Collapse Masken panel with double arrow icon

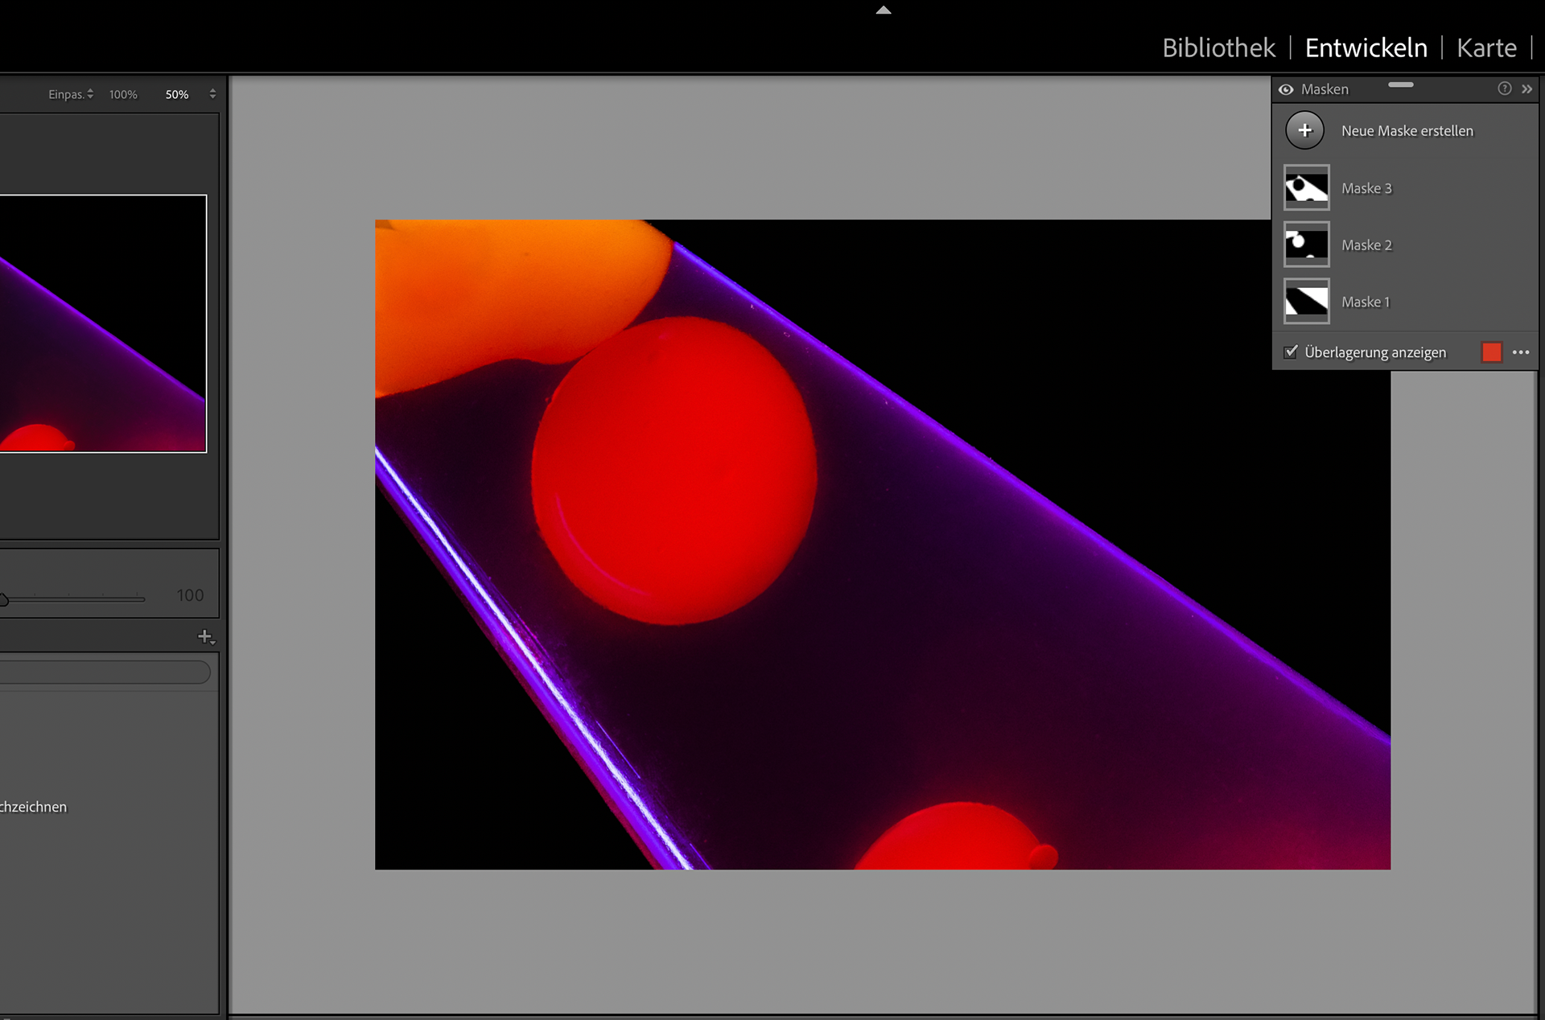pos(1526,88)
